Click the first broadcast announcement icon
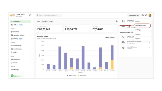Screen dimensions: 162x91 pos(123,21)
